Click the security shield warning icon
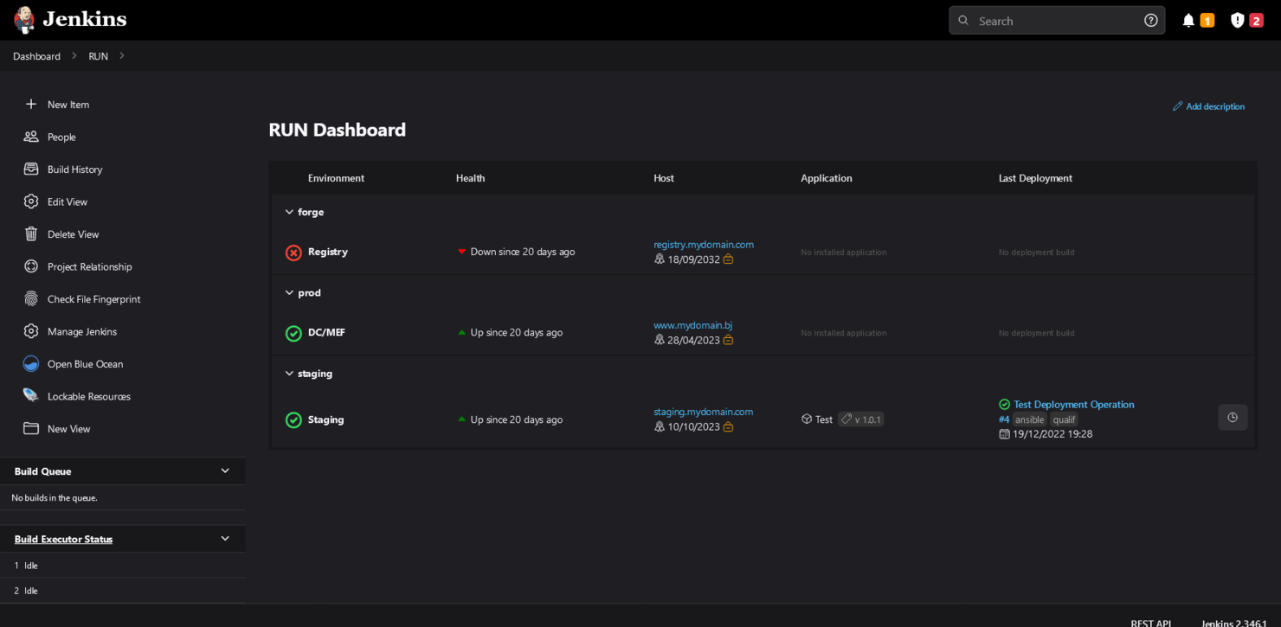 tap(1237, 20)
